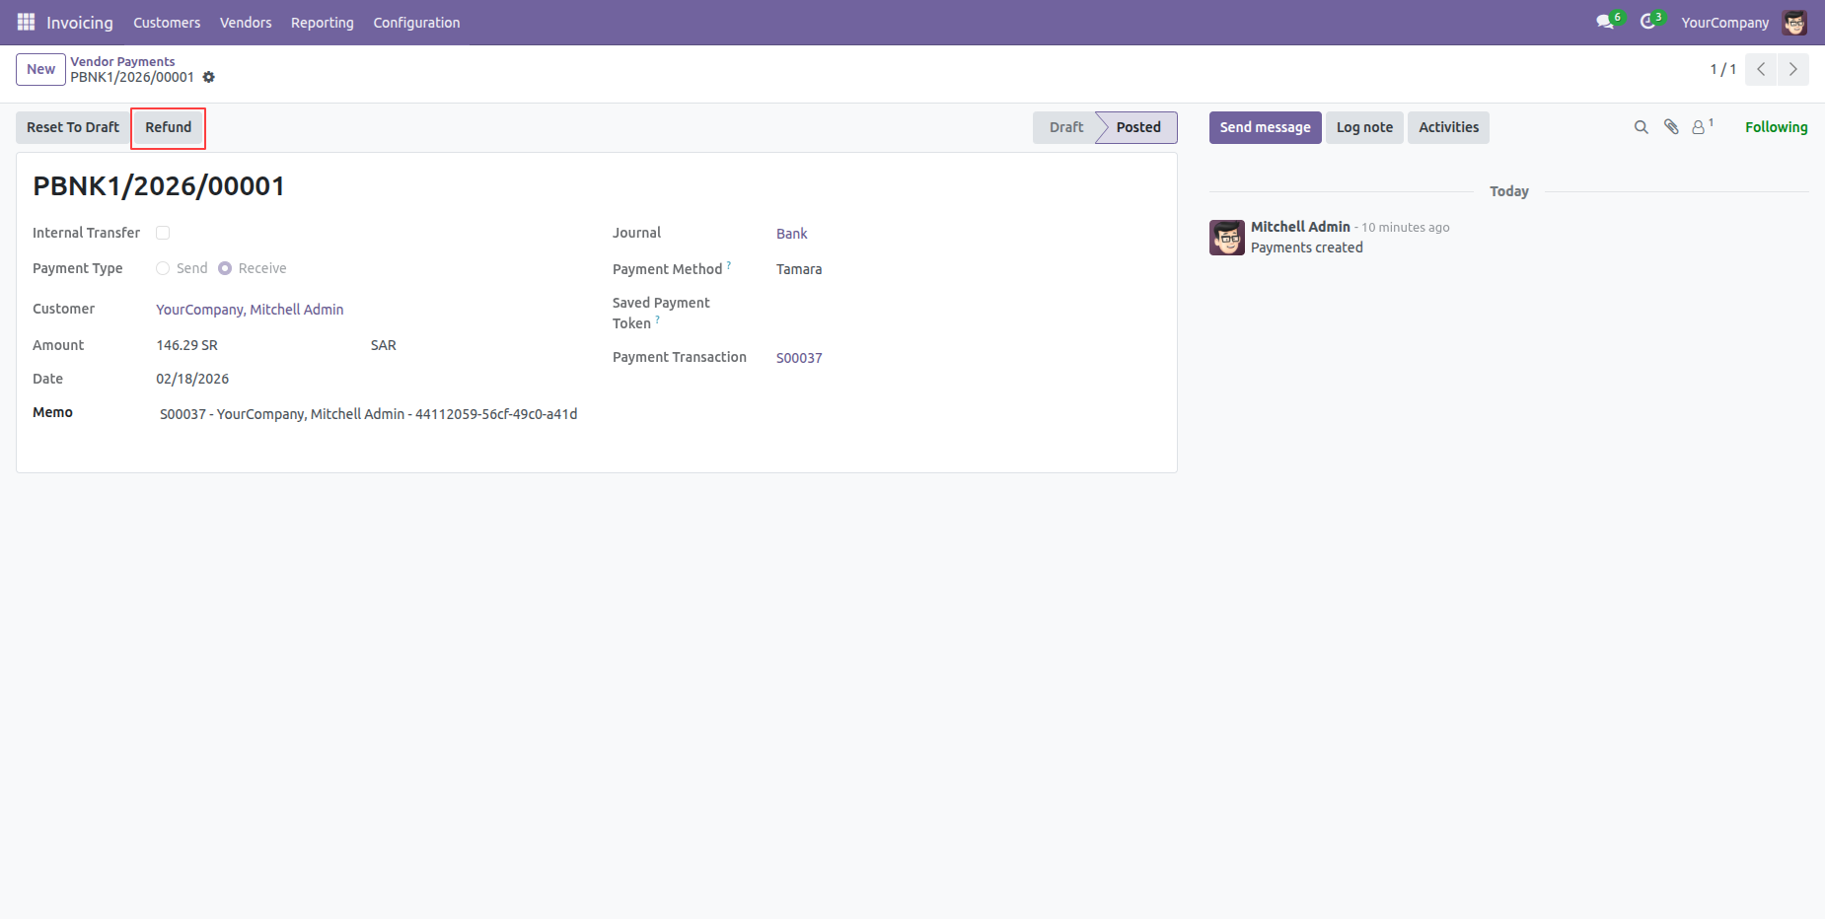Select the Receive payment type radio
This screenshot has height=919, width=1825.
coord(225,268)
